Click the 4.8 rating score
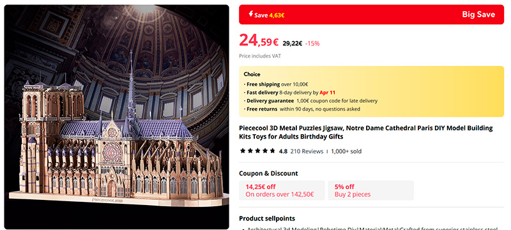This screenshot has width=511, height=230. pos(283,151)
